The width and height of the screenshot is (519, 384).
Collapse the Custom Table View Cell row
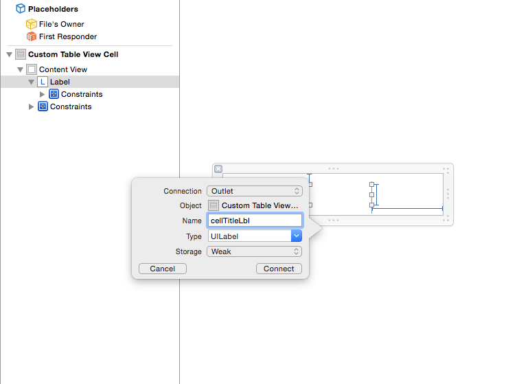click(x=10, y=54)
